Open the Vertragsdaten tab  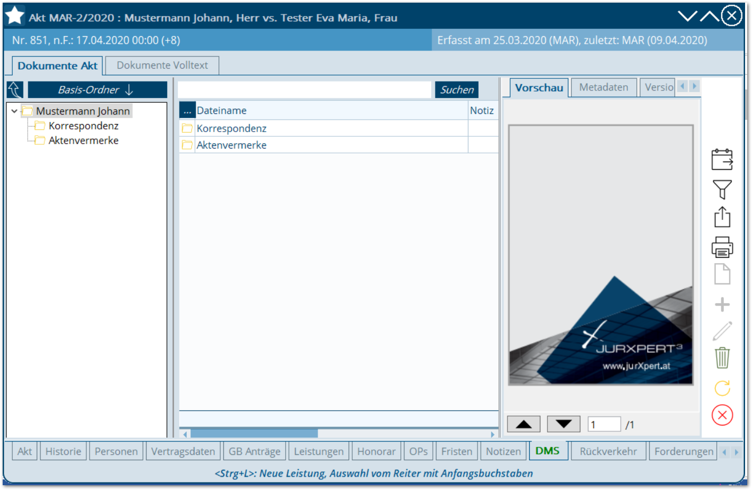(183, 451)
